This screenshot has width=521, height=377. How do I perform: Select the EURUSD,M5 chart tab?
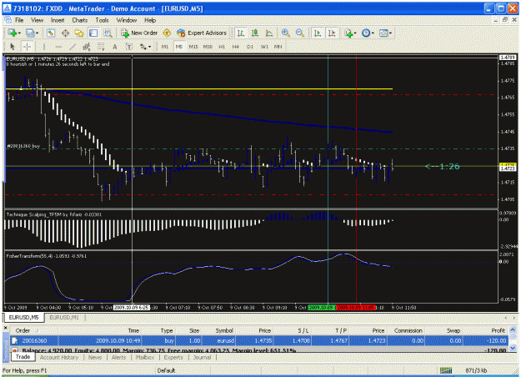tap(23, 318)
